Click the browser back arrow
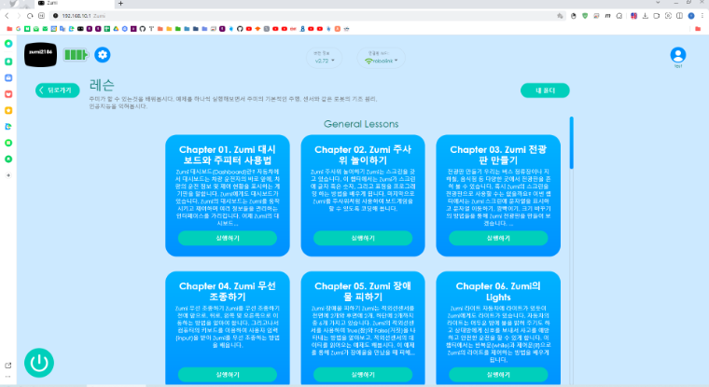709x387 pixels. 9,16
